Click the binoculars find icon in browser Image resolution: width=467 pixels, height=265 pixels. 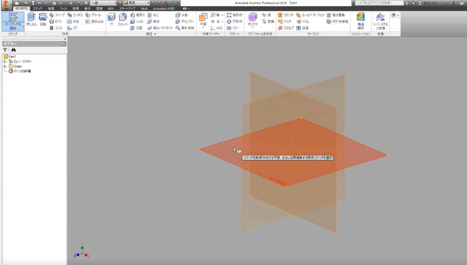click(x=13, y=50)
